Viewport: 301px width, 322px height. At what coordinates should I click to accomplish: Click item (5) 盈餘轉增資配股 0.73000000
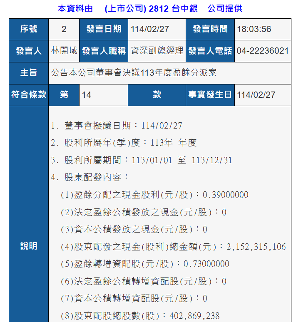pos(145,264)
